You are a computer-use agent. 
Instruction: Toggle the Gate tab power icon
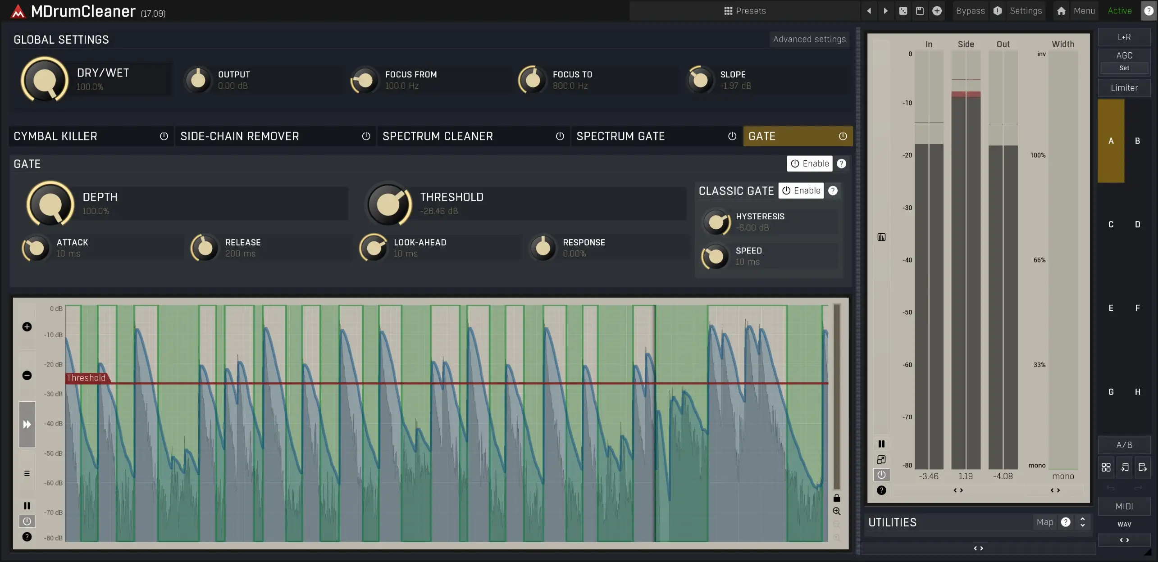click(843, 136)
